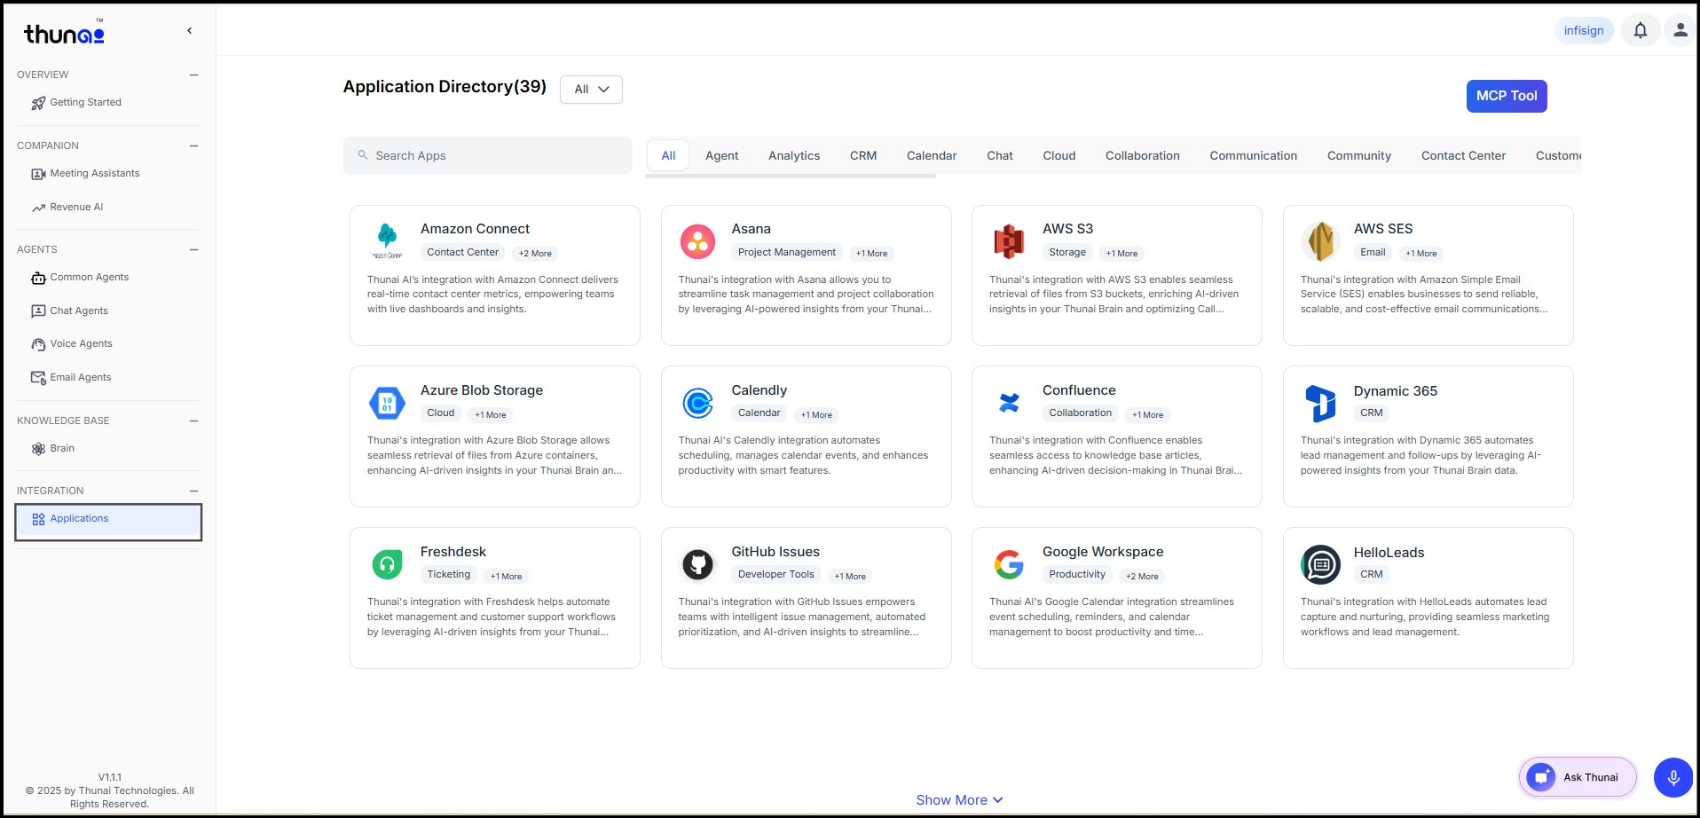The height and width of the screenshot is (818, 1700).
Task: Click the Developer Tools tag on GitHub Issues
Action: (775, 575)
